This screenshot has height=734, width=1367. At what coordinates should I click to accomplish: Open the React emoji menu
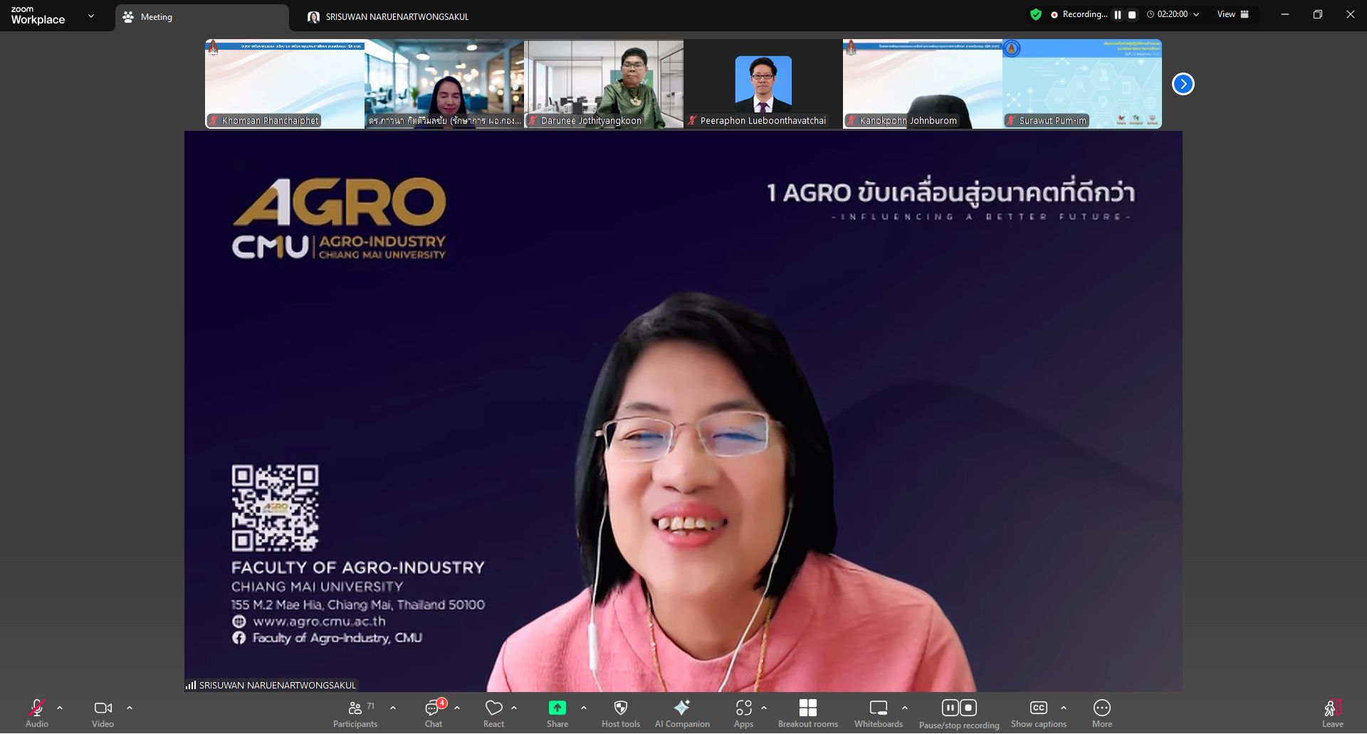pyautogui.click(x=493, y=713)
